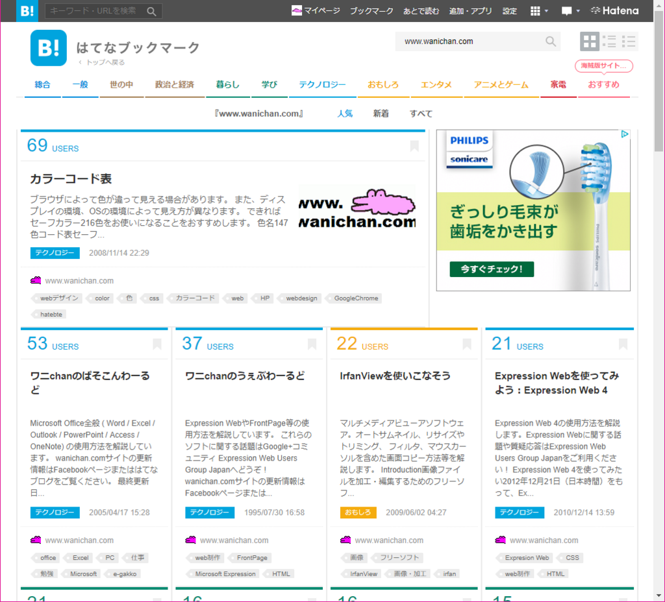The height and width of the screenshot is (602, 665).
Task: Click トップへ戻る link
Action: pyautogui.click(x=102, y=62)
